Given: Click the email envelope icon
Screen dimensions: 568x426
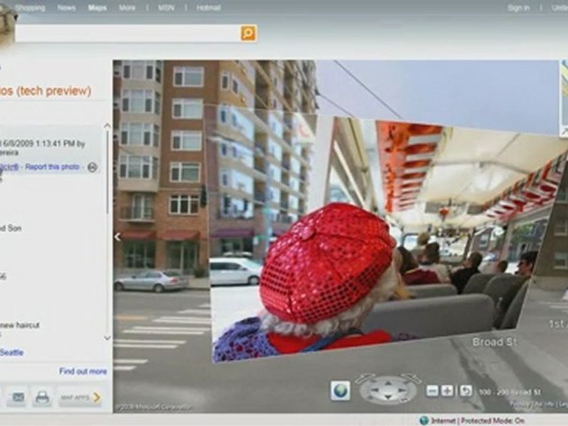Looking at the screenshot, I should coord(17,398).
